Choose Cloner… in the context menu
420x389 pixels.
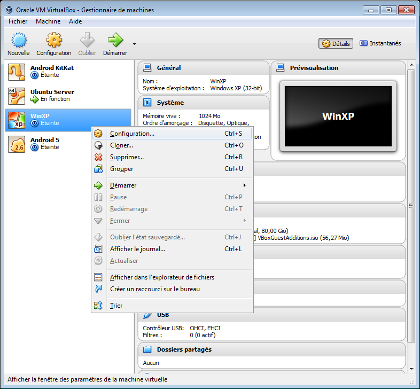(x=122, y=145)
